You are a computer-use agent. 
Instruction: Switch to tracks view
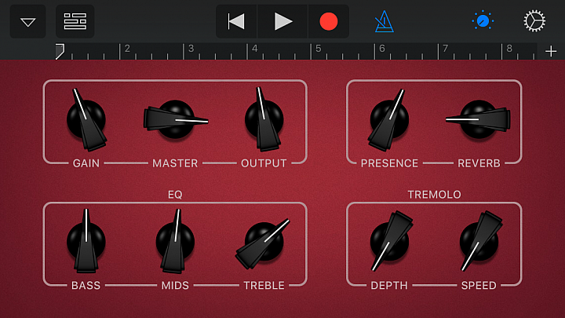[75, 22]
